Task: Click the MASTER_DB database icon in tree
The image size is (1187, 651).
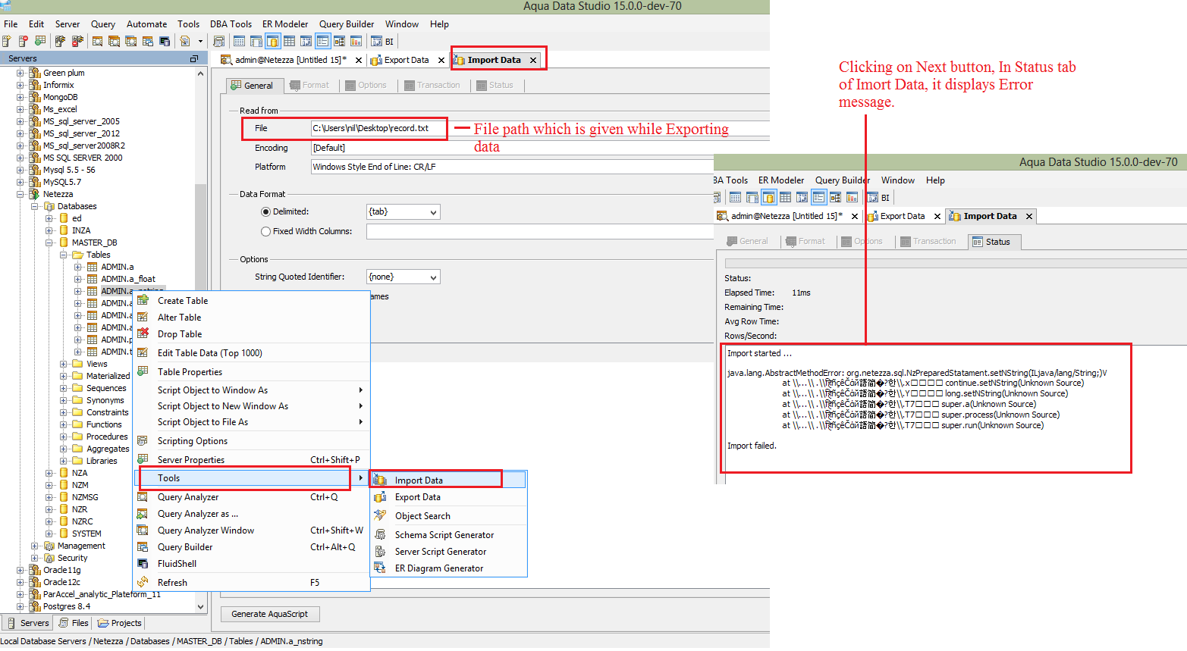Action: [x=64, y=243]
